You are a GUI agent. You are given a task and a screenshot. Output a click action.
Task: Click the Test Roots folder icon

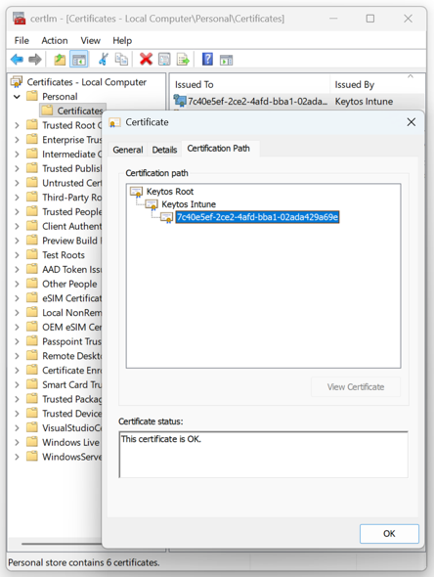(32, 254)
